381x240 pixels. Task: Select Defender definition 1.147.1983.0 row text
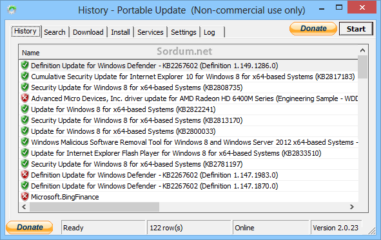(155, 175)
